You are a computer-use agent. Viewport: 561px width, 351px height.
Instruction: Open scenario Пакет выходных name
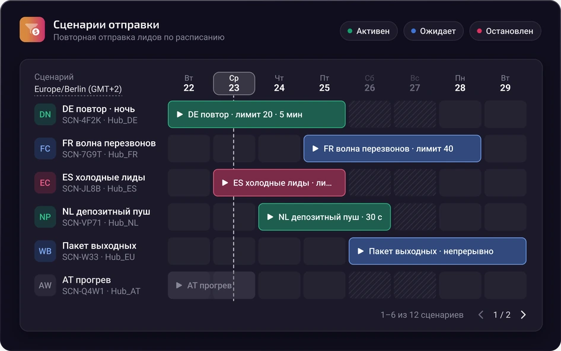[x=99, y=246]
